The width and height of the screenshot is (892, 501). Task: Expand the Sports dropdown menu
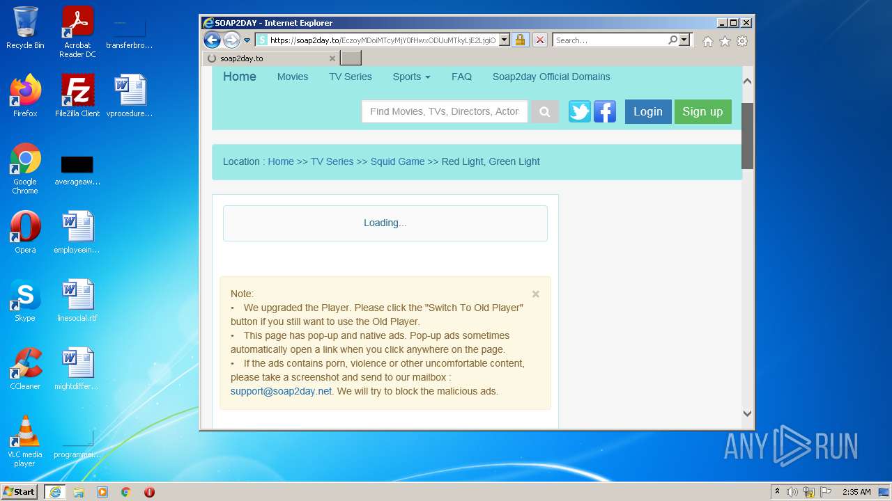click(x=411, y=77)
